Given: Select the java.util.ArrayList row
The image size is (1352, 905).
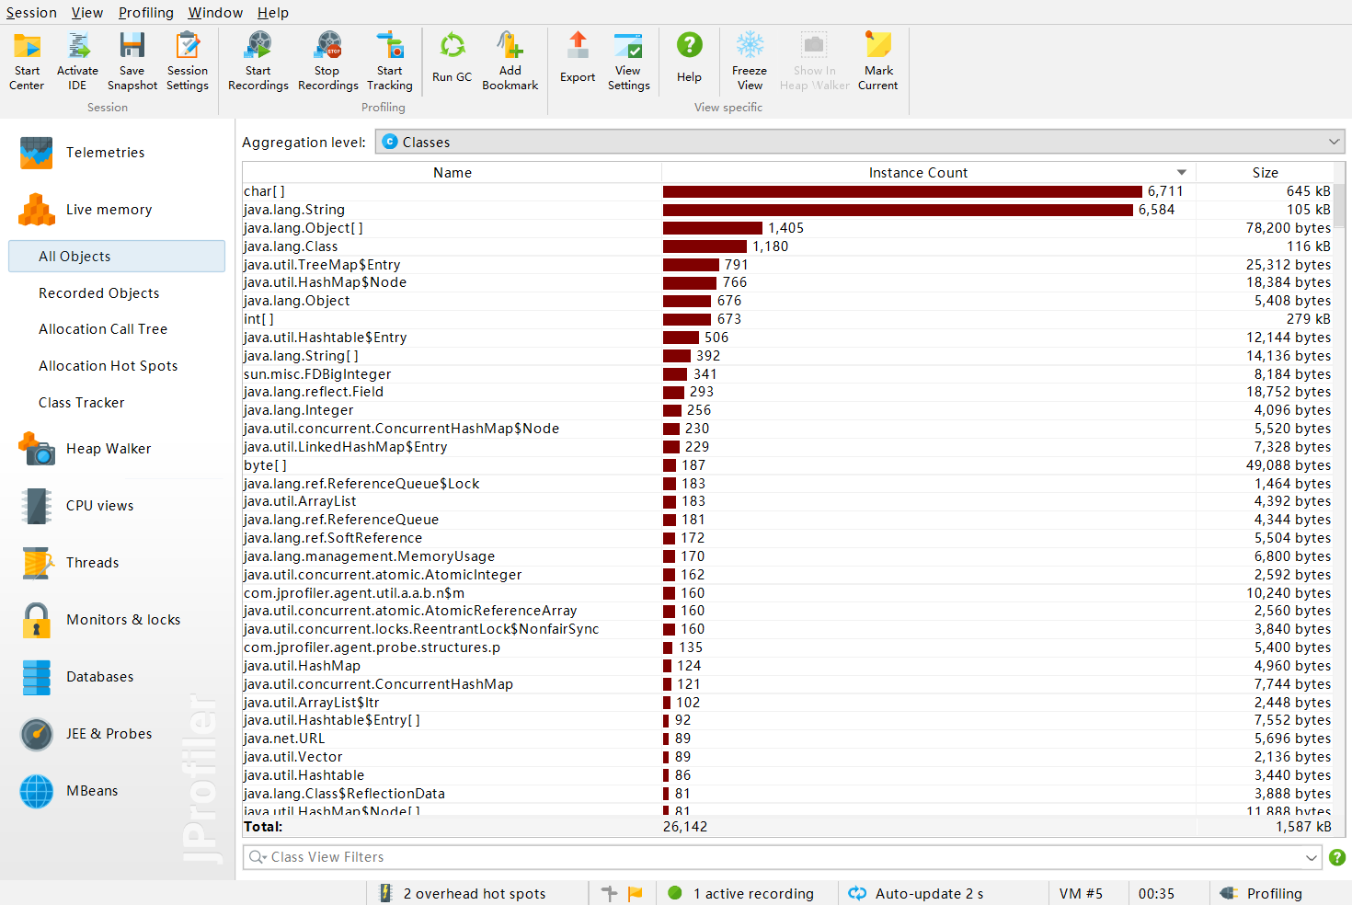Looking at the screenshot, I should tap(787, 501).
